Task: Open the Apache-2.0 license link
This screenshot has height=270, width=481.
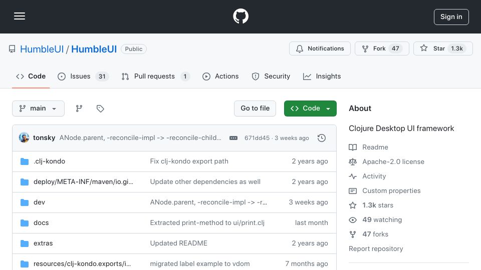Action: (386, 161)
